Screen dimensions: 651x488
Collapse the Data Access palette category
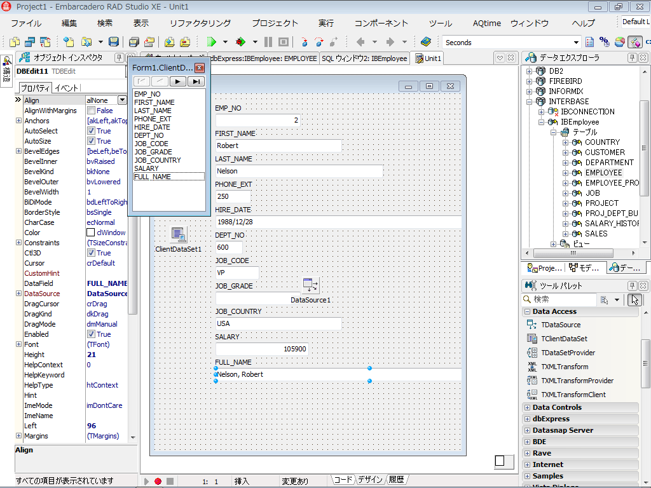pos(527,311)
